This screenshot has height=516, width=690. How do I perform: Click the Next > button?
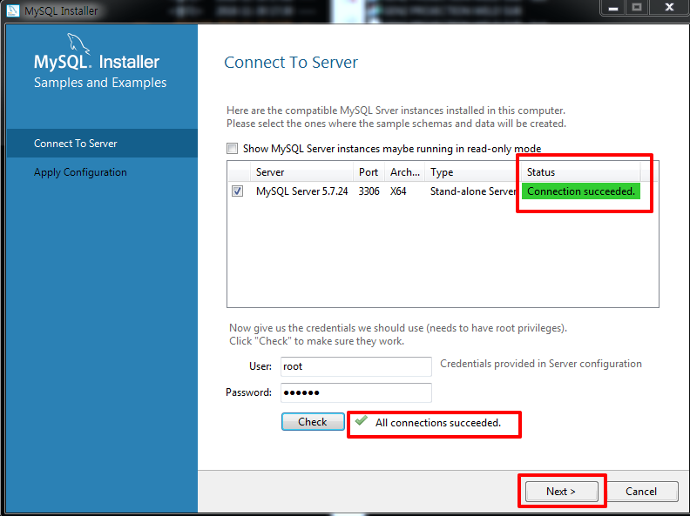click(x=562, y=491)
